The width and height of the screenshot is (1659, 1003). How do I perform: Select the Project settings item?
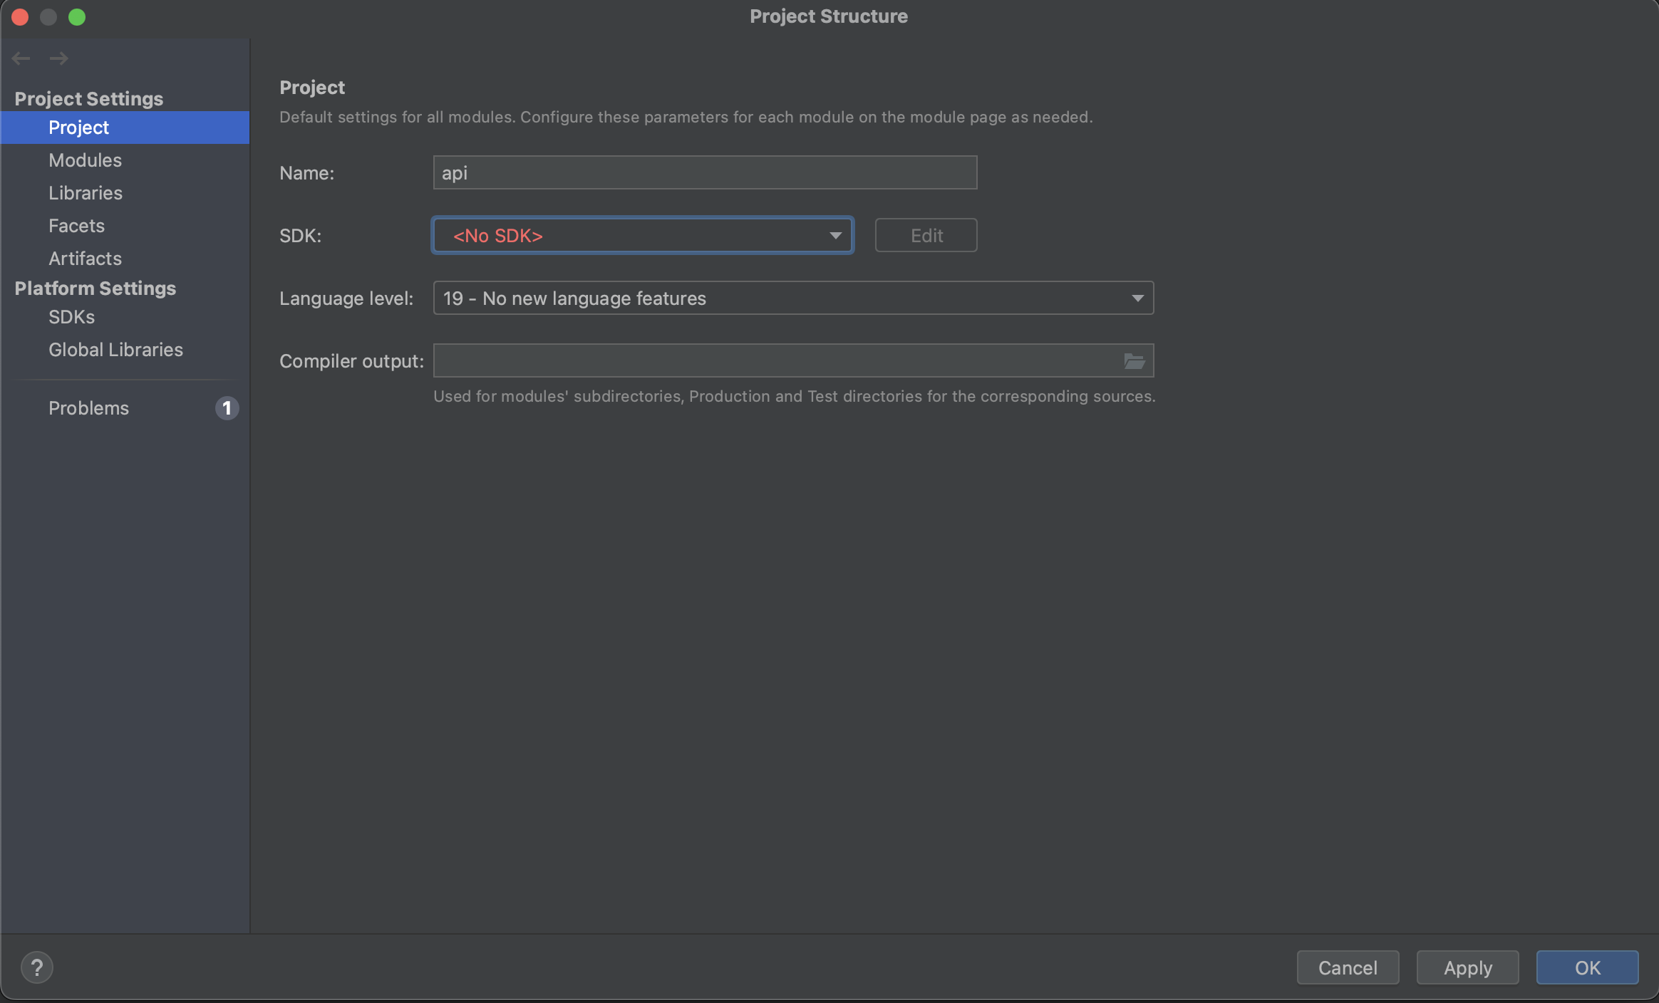(x=78, y=128)
